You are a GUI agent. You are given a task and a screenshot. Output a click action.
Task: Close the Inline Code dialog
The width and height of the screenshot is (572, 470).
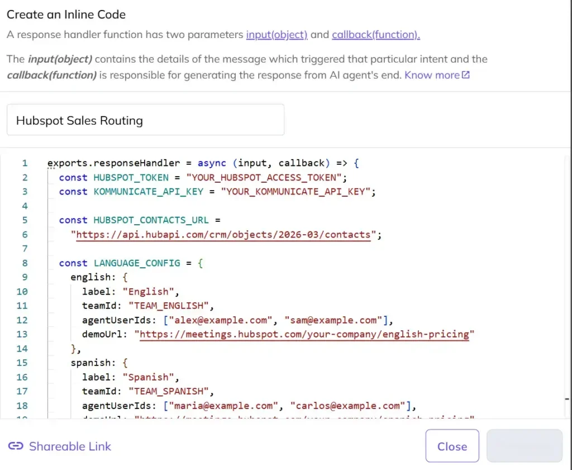tap(452, 447)
